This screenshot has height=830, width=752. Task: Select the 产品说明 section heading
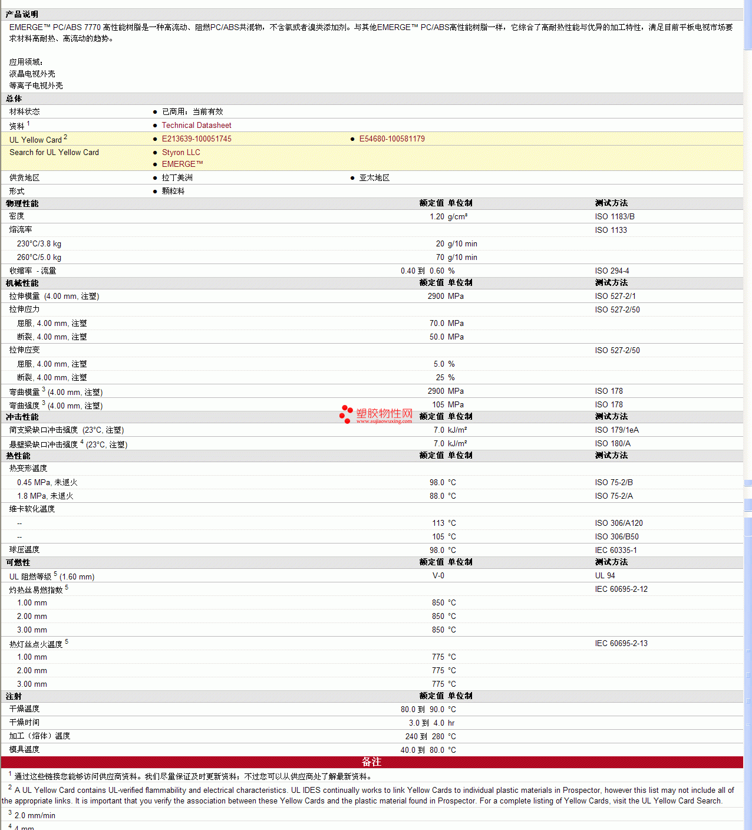pyautogui.click(x=22, y=14)
